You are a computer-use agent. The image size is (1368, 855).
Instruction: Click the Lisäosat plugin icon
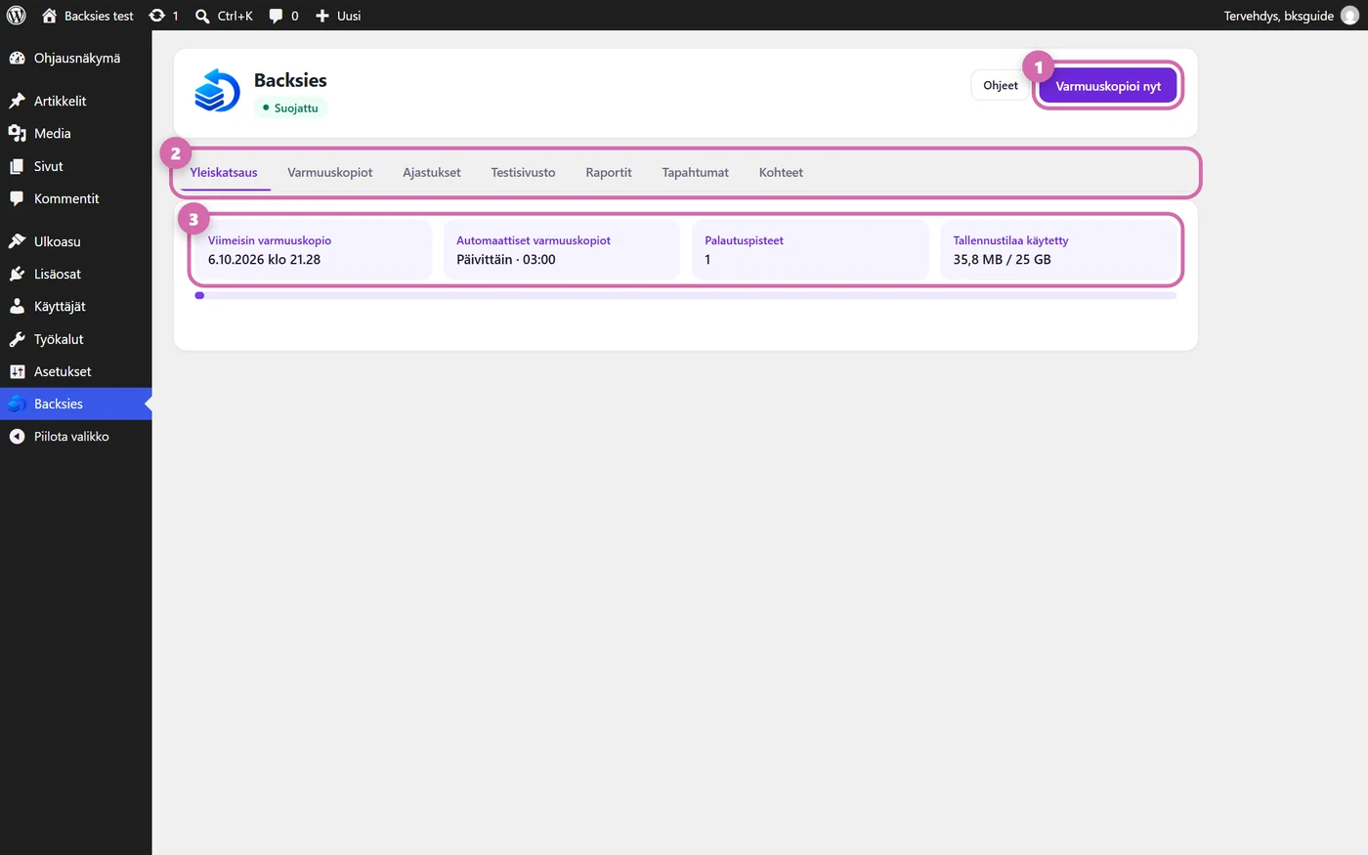coord(17,274)
